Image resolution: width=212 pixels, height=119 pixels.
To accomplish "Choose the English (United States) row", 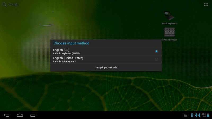I will point(106,59).
